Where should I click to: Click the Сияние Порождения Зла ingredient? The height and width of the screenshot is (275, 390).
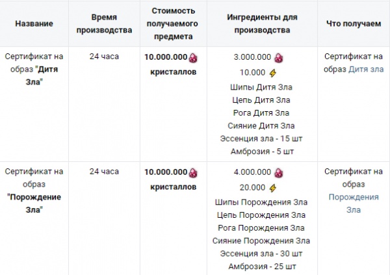[261, 241]
